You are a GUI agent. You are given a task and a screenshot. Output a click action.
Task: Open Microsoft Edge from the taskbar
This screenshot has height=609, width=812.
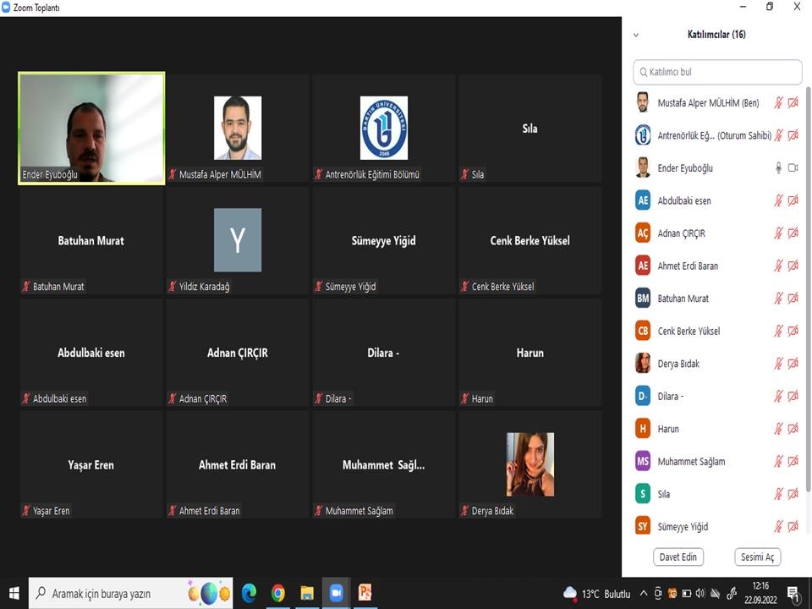click(249, 593)
